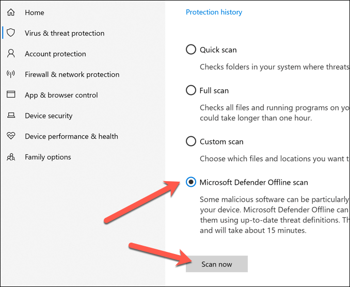Viewport: 350px width, 287px height.
Task: Open the Family options label
Action: point(48,157)
